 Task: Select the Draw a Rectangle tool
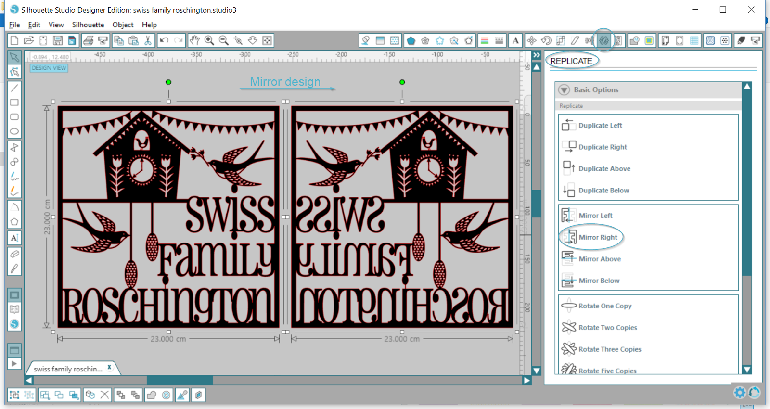coord(14,102)
